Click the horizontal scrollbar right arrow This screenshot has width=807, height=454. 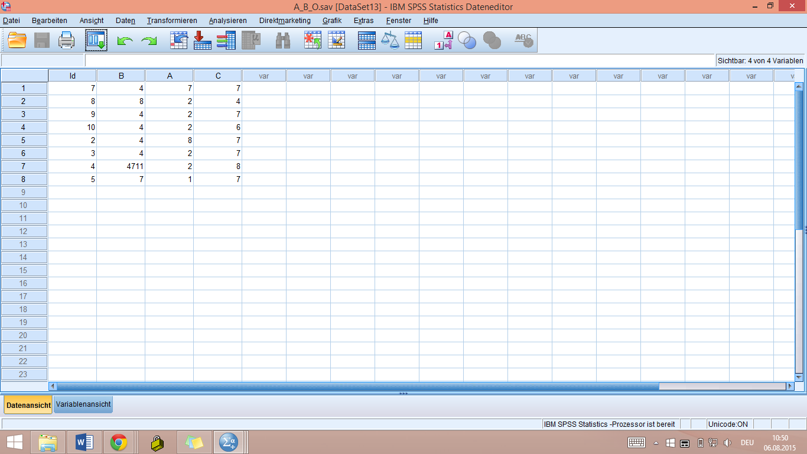790,386
